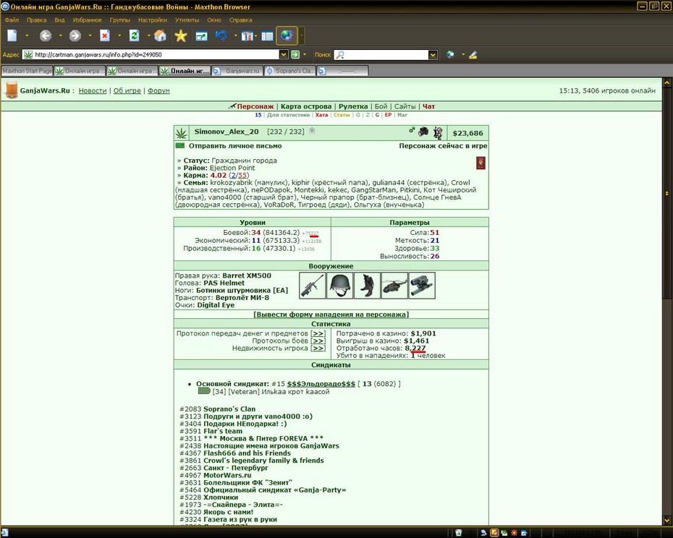
Task: Click the sidebar list panel toolbar icon
Action: click(x=267, y=36)
